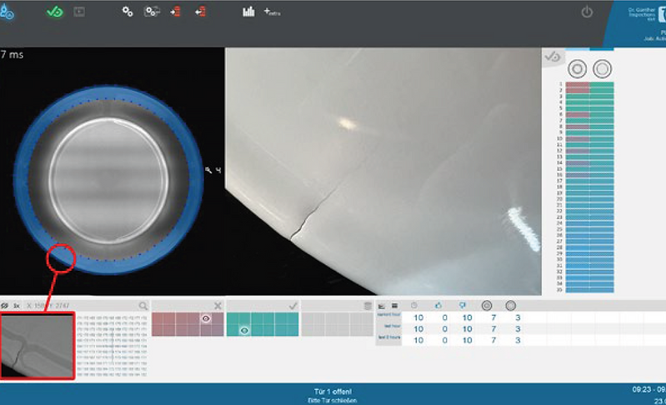Image resolution: width=666 pixels, height=405 pixels.
Task: Click the clock icon in statistics header
Action: pyautogui.click(x=414, y=306)
